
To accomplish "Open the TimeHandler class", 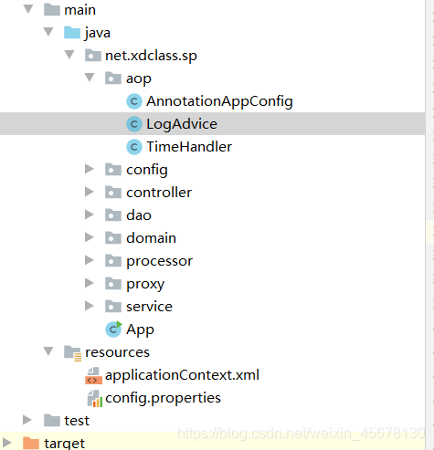I will [189, 147].
